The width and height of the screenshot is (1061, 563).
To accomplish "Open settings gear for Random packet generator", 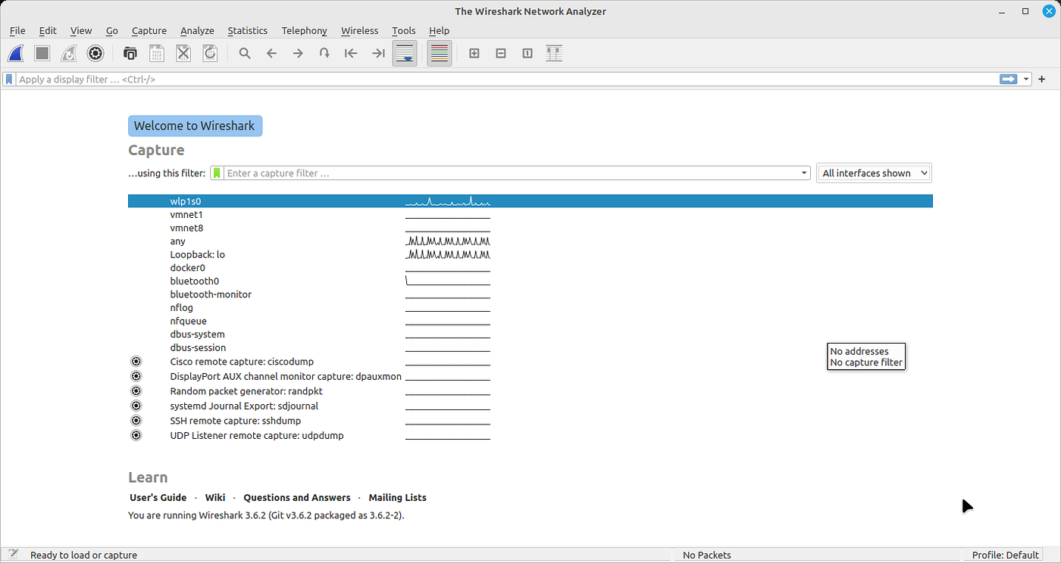I will 136,390.
